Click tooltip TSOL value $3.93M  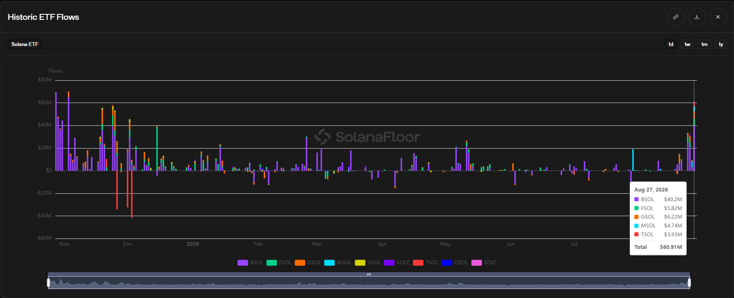point(673,235)
